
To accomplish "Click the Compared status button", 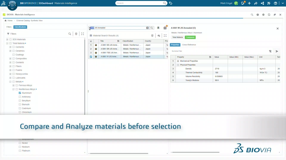I will pyautogui.click(x=190, y=37).
